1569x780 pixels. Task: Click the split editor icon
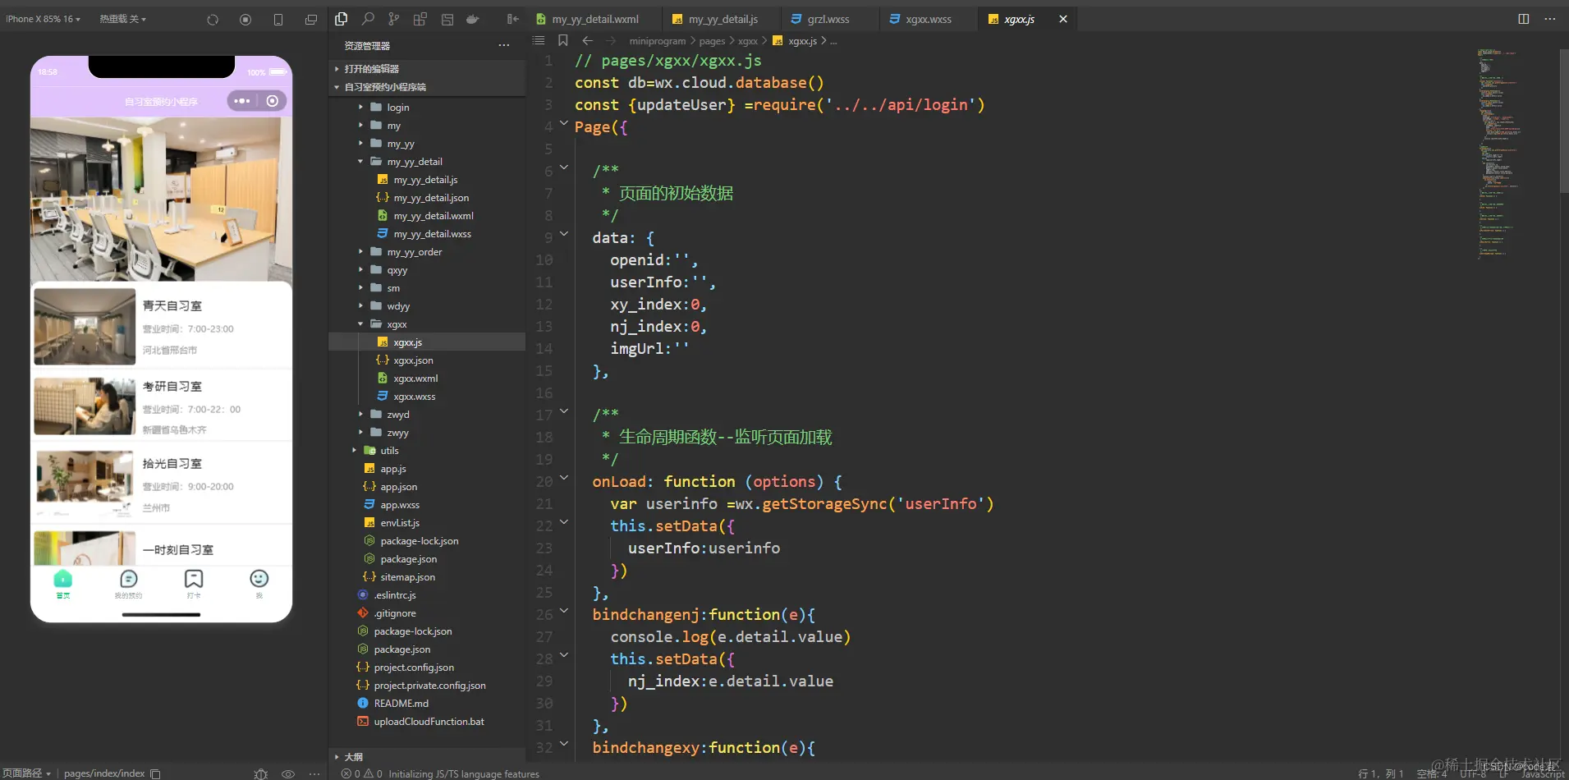1523,19
